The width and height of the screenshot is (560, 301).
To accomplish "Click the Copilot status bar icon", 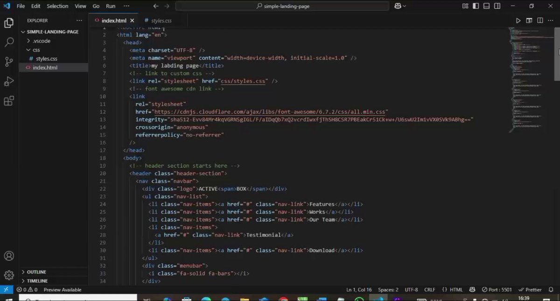I will tap(472, 290).
